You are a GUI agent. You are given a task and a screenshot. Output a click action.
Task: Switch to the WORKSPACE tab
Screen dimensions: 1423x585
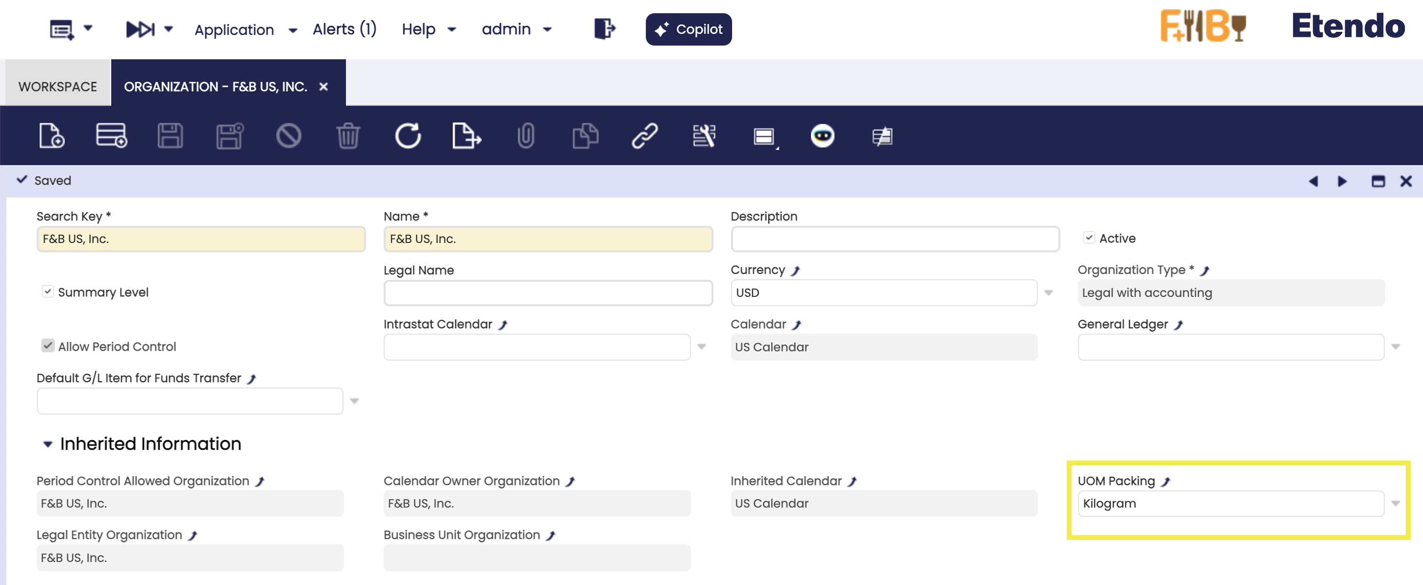click(x=57, y=87)
